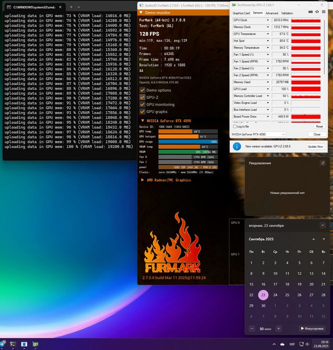333x350 pixels.
Task: Click the cmd tab terminal icon
Action: point(9,7)
